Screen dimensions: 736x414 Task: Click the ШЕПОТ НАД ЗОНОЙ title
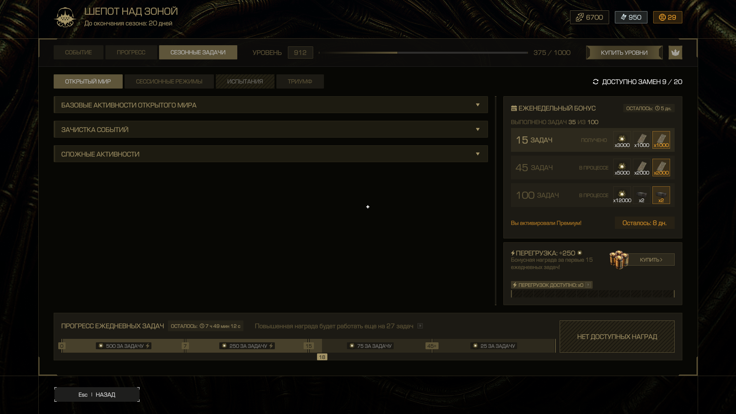click(x=131, y=11)
